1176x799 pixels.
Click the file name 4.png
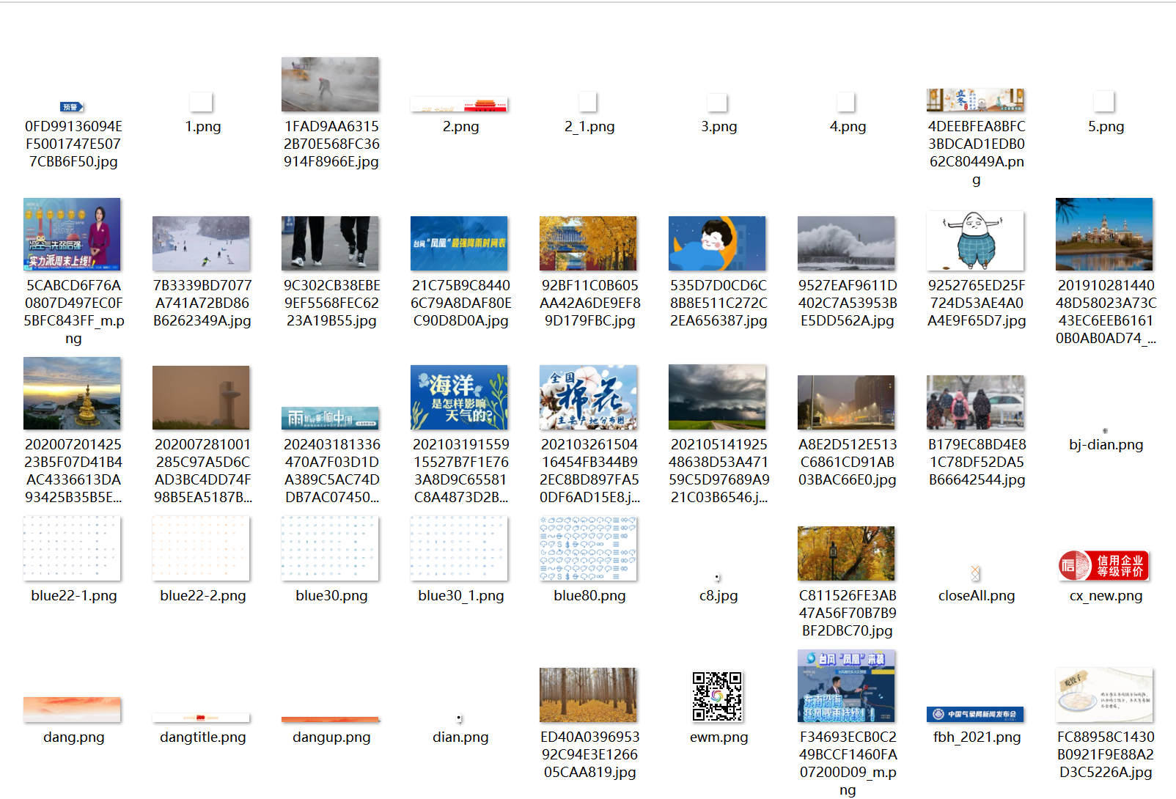[848, 127]
